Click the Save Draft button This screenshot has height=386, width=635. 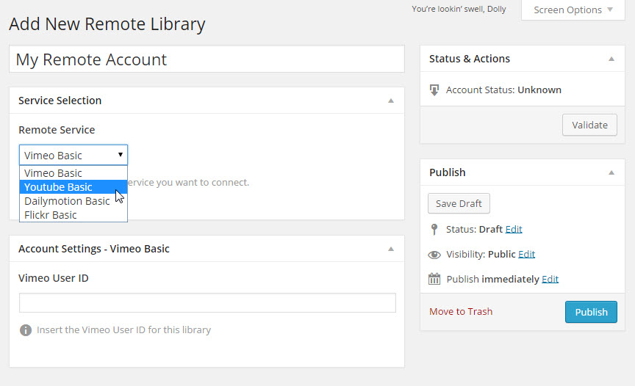(x=459, y=203)
